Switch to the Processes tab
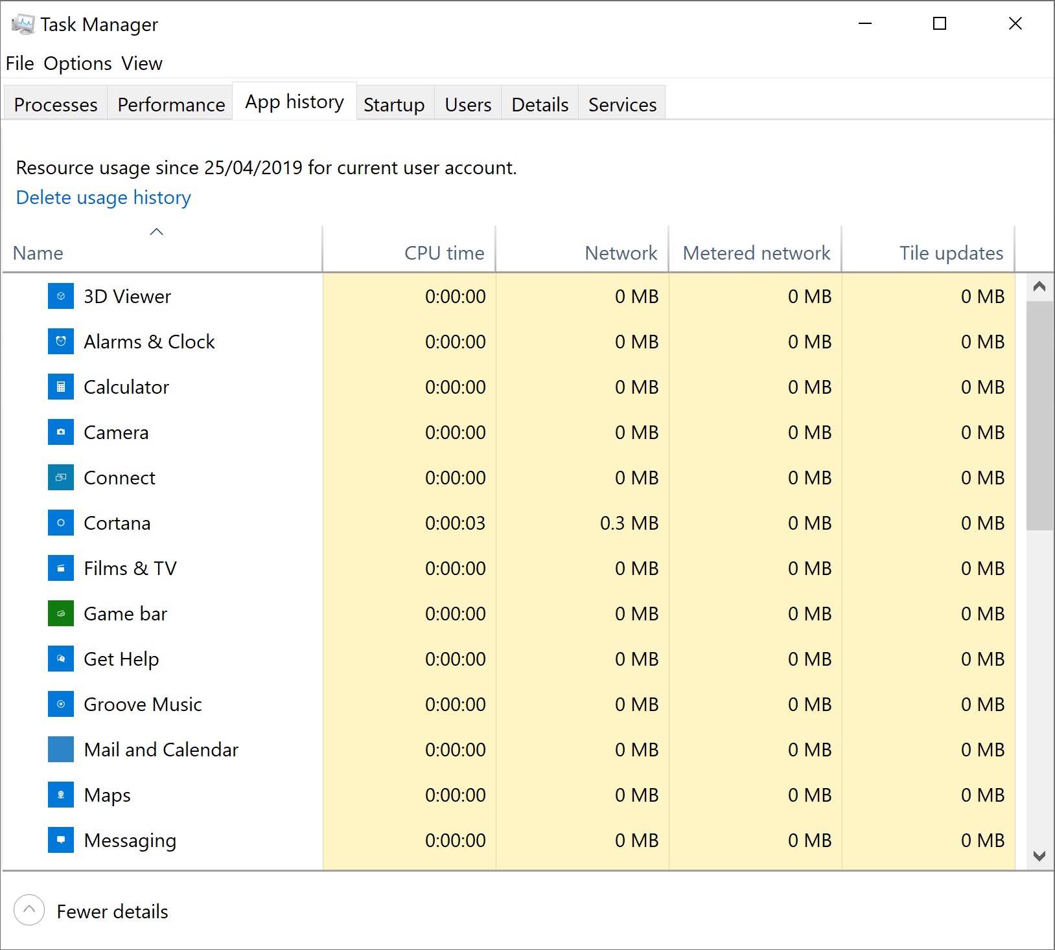This screenshot has width=1055, height=950. pyautogui.click(x=56, y=104)
